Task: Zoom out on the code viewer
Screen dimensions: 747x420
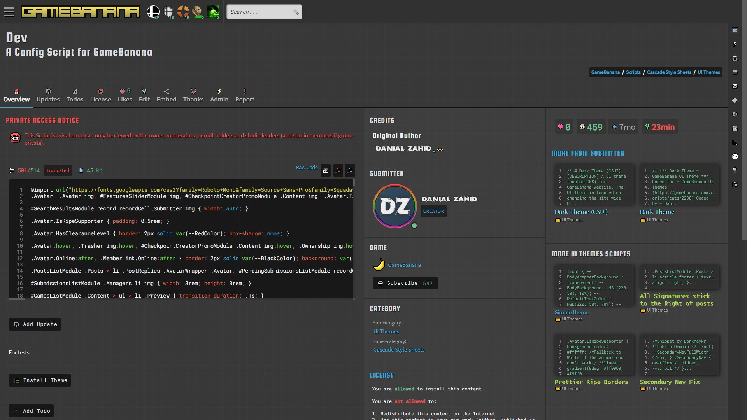Action: 338,170
